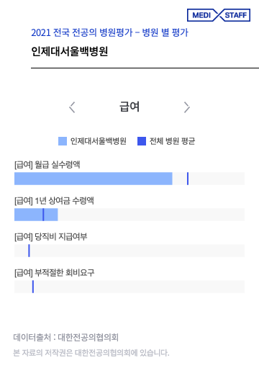259x381 pixels.
Task: Click the average marker on 당직비 지급여부 bar
Action: tap(29, 251)
